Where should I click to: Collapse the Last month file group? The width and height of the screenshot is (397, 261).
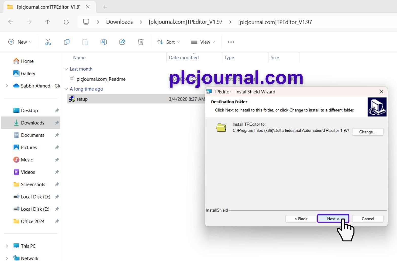tap(66, 69)
